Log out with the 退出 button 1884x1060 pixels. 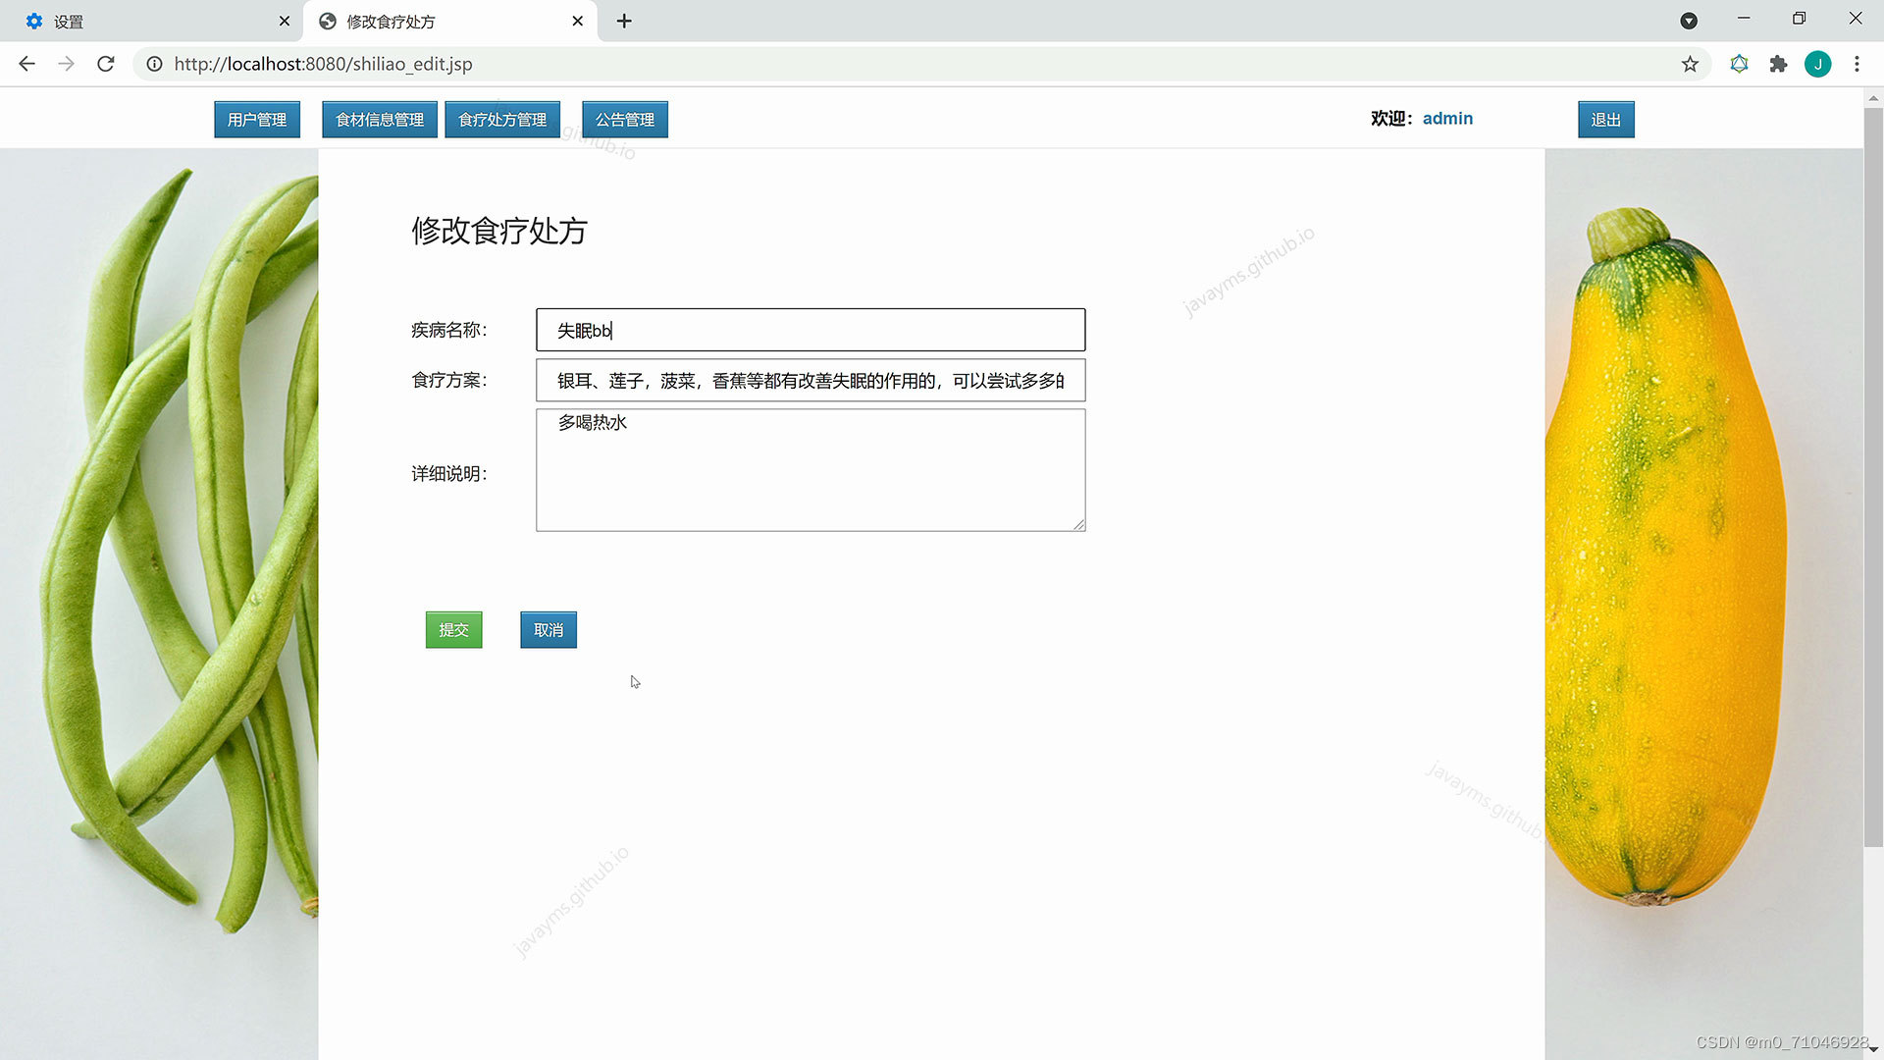click(x=1605, y=120)
